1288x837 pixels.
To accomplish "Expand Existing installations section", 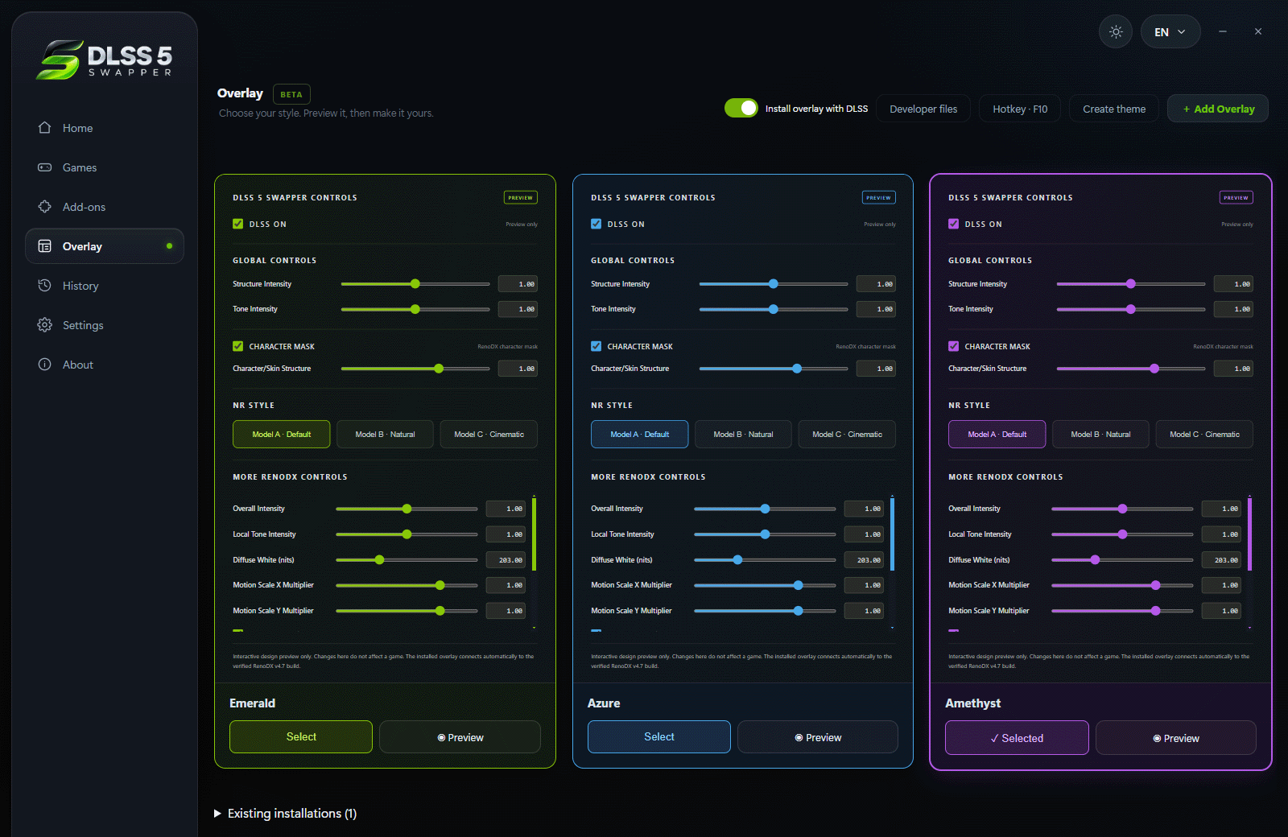I will [286, 814].
